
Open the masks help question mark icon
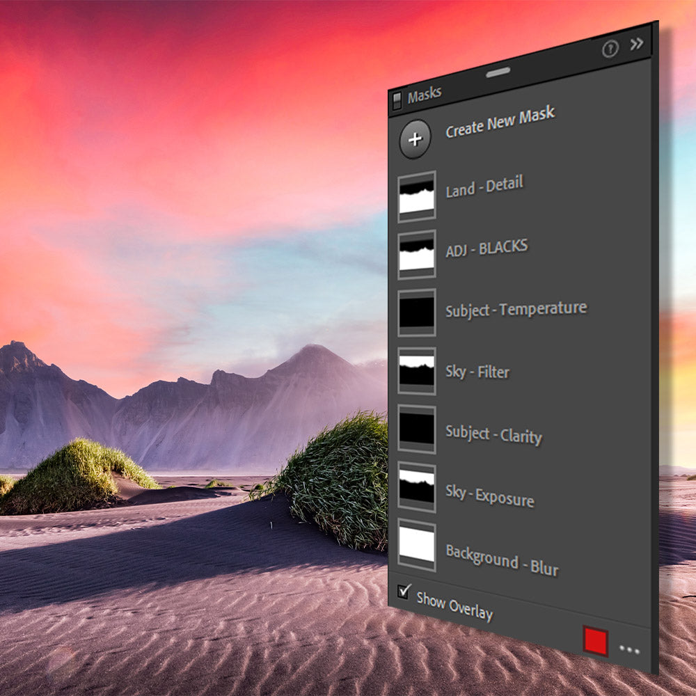[x=610, y=49]
